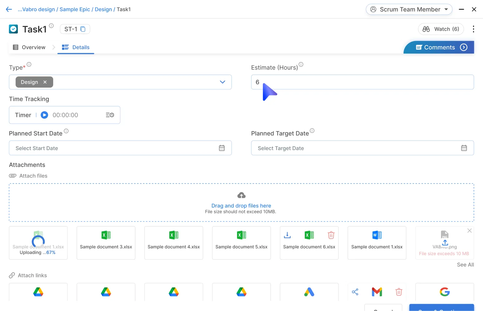
Task: Open the timer log history icon
Action: (110, 115)
